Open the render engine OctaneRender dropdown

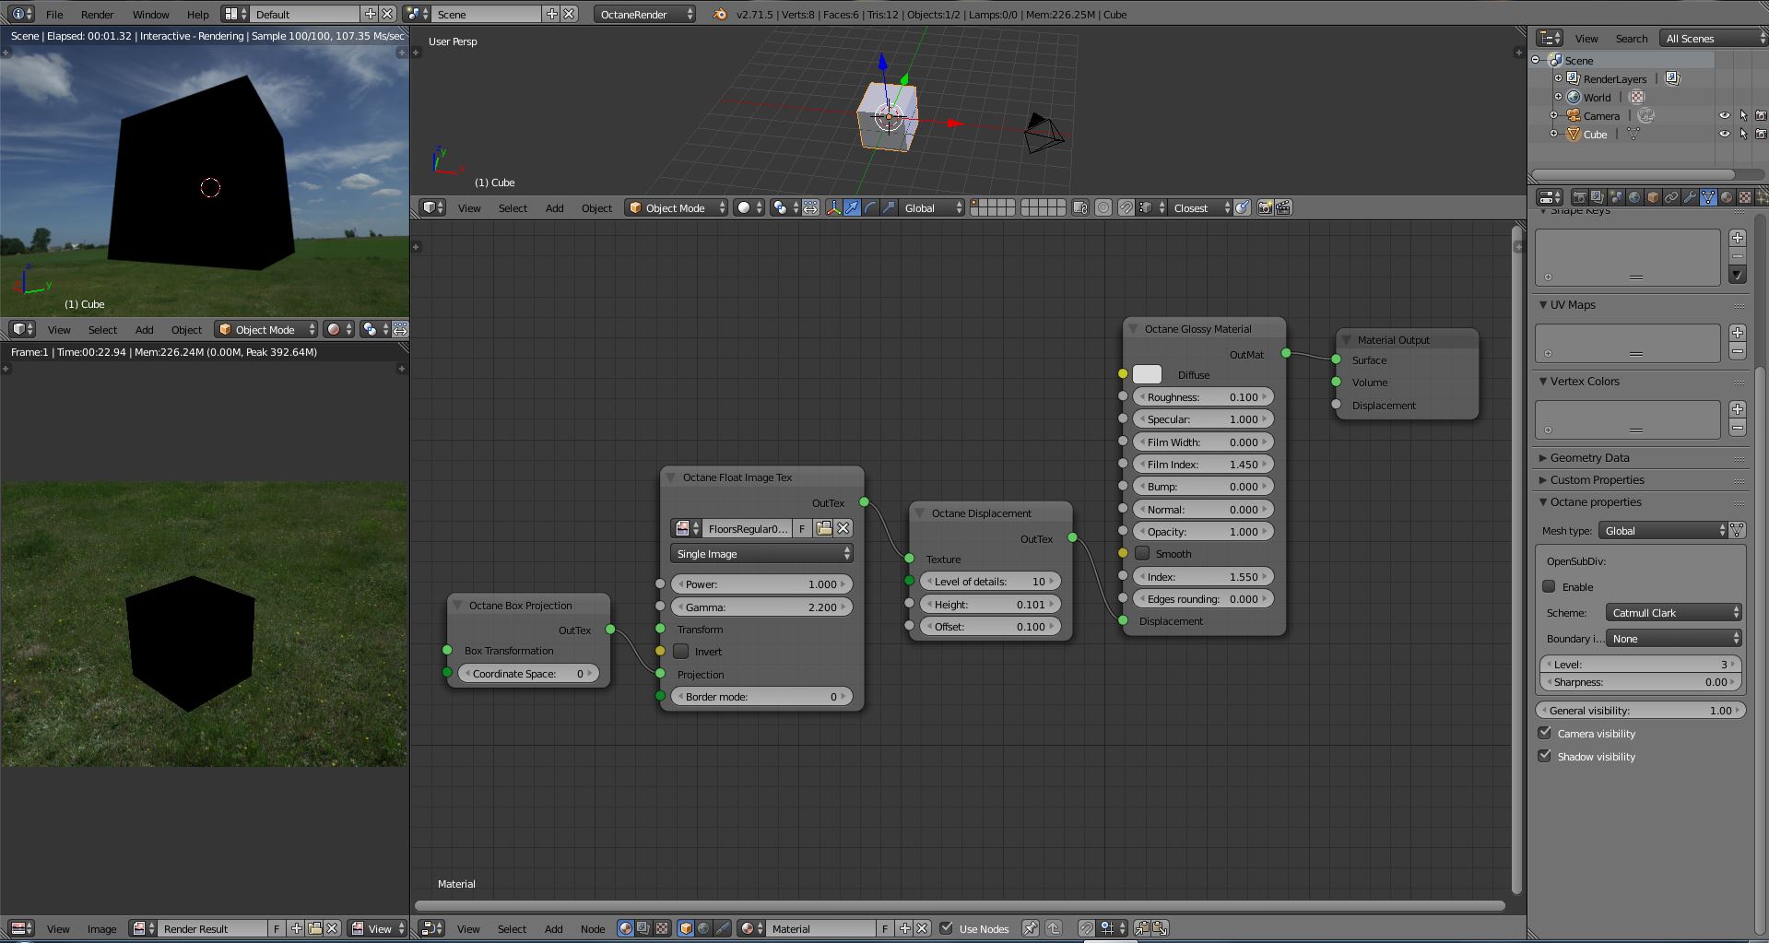pyautogui.click(x=645, y=14)
